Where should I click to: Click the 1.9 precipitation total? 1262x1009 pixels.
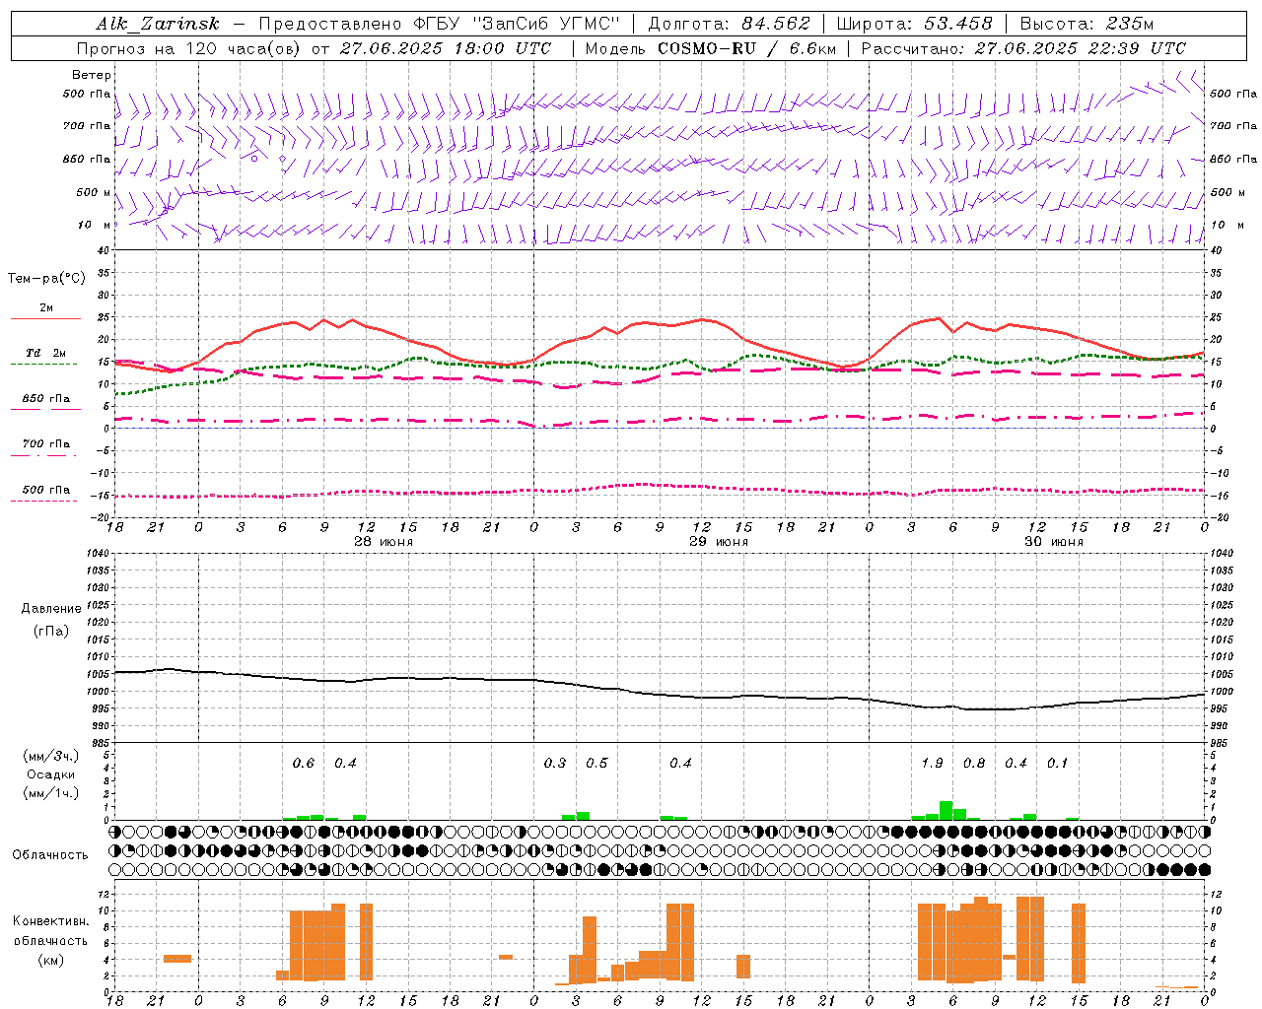pos(932,764)
